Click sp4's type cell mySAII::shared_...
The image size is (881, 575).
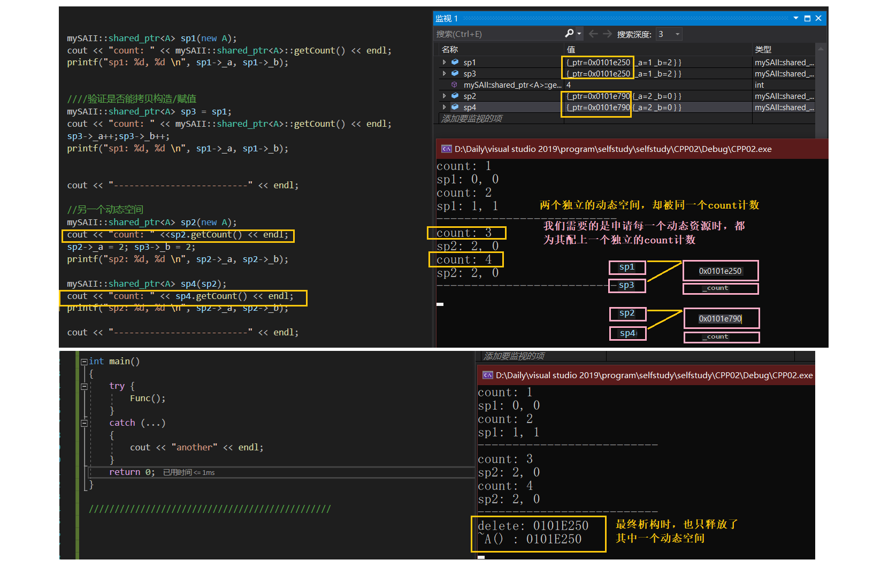pos(784,108)
